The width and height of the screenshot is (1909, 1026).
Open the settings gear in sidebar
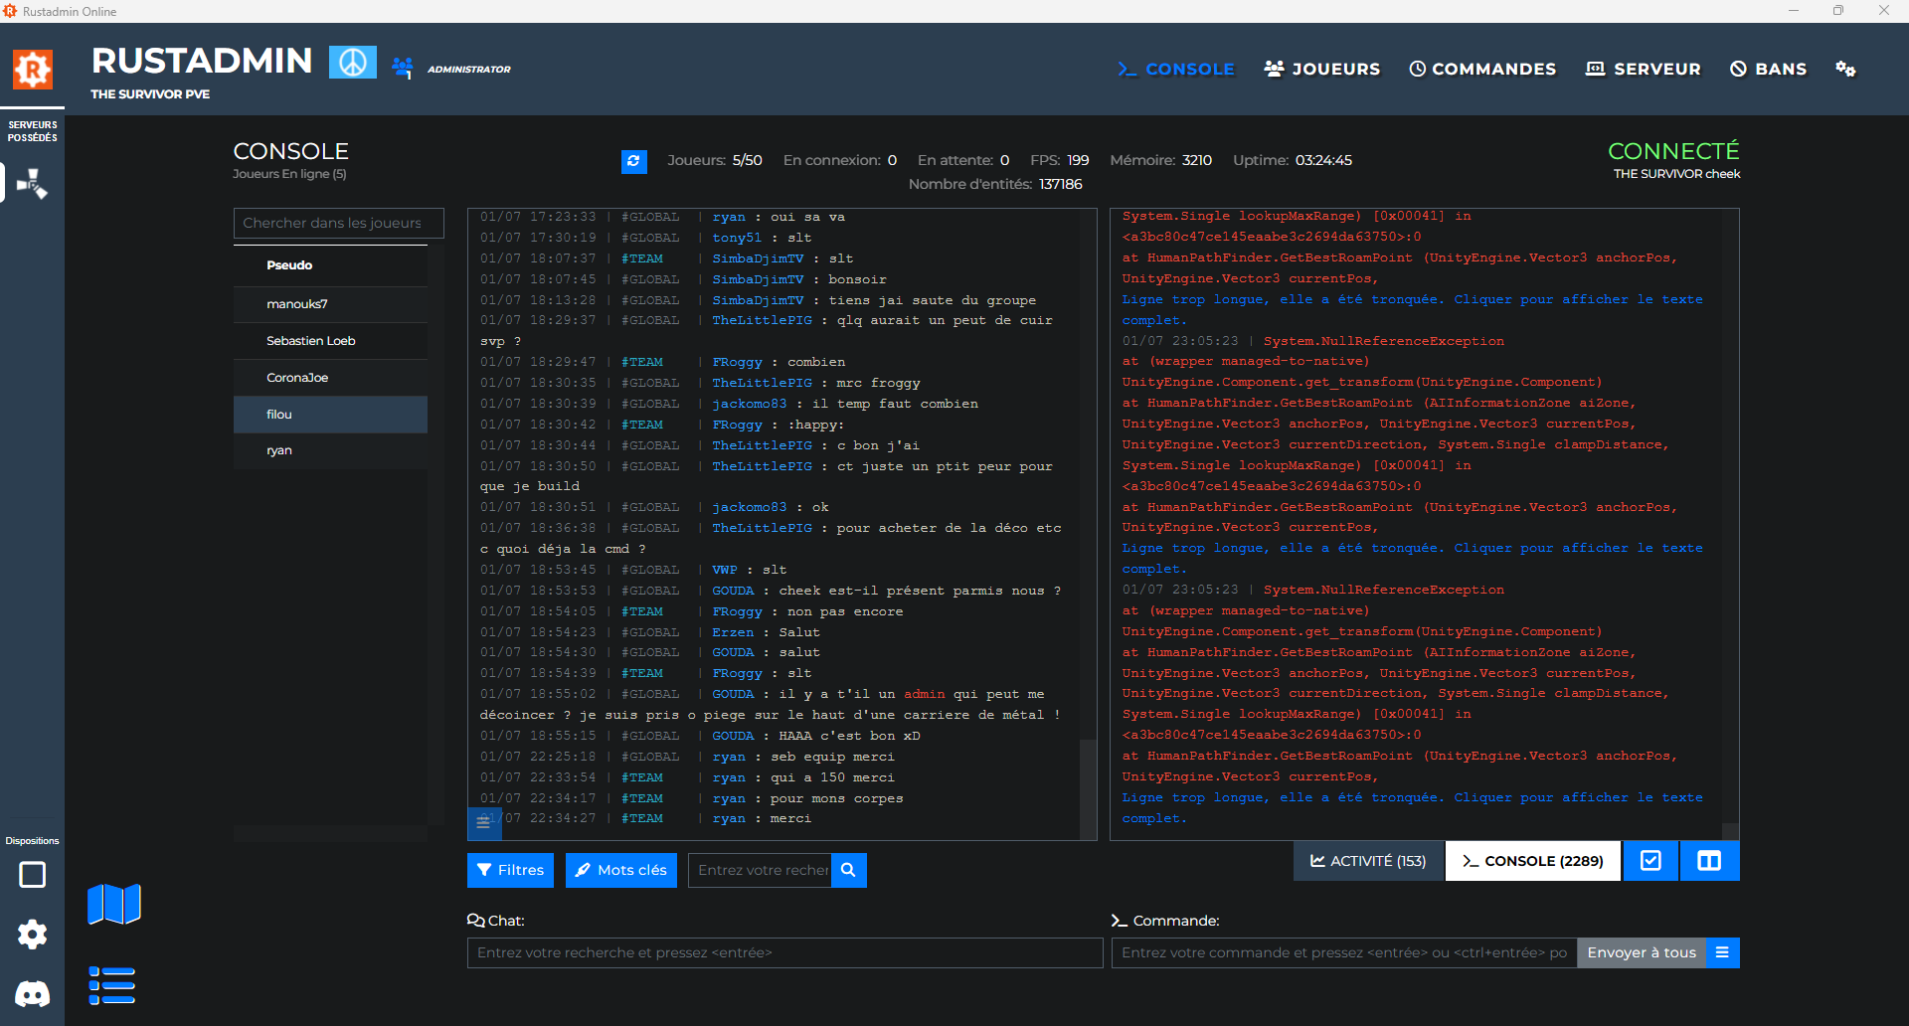click(32, 935)
